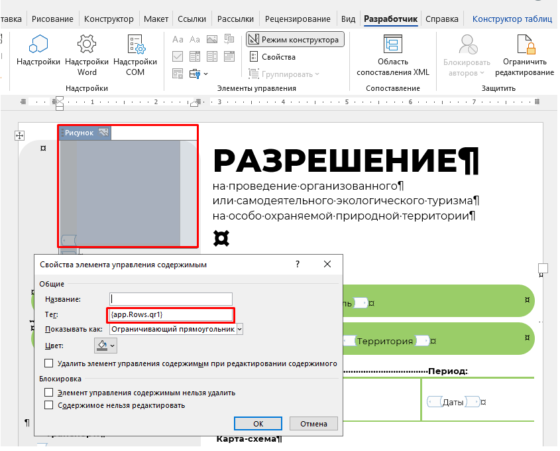Screen dimensions: 560x451
Task: Open the Надстройки add-ins icon
Action: coord(38,46)
